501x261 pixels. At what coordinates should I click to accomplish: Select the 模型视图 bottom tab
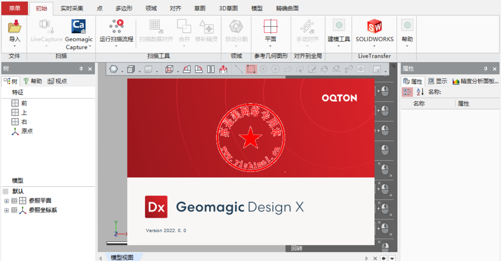click(x=122, y=257)
